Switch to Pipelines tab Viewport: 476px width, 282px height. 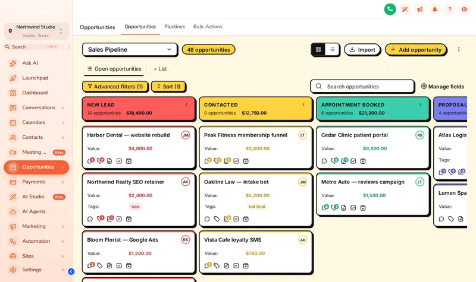tap(174, 27)
